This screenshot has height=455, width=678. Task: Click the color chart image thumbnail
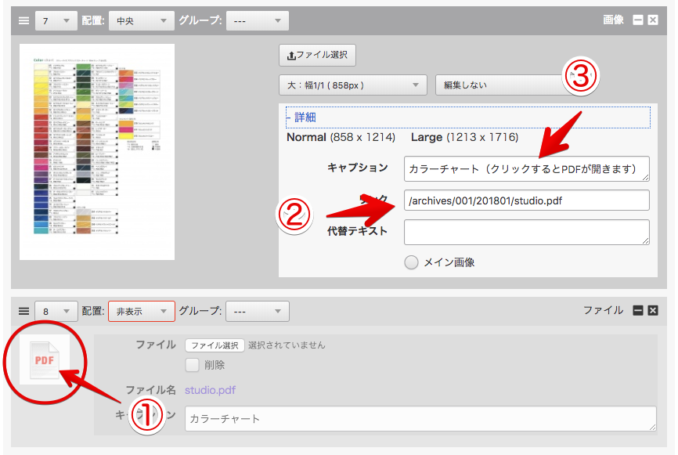(97, 151)
